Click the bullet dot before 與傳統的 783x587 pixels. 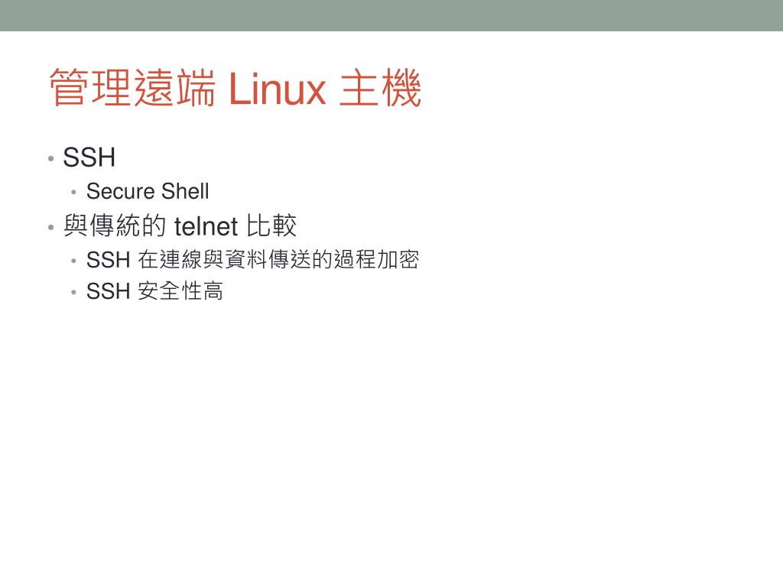51,228
